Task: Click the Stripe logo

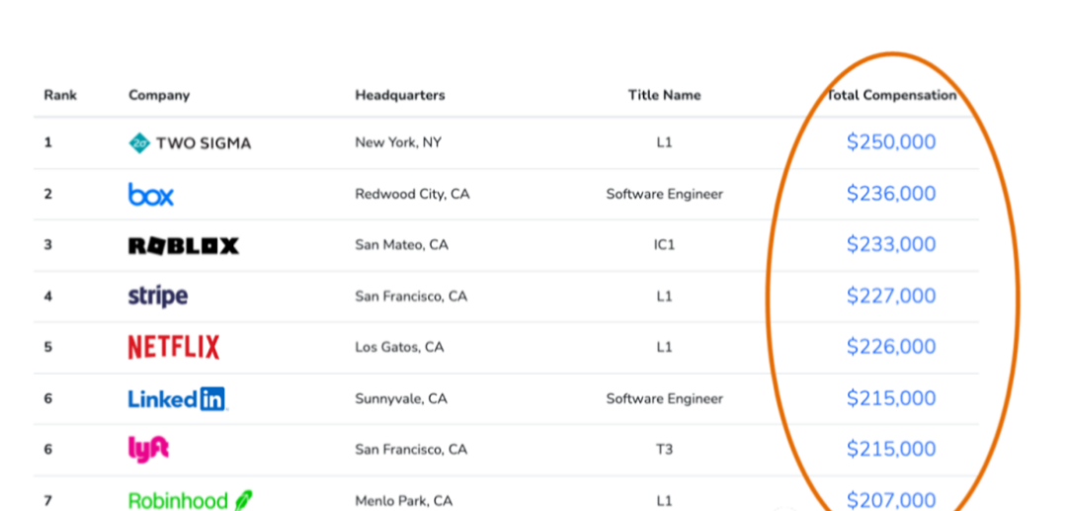Action: (158, 297)
